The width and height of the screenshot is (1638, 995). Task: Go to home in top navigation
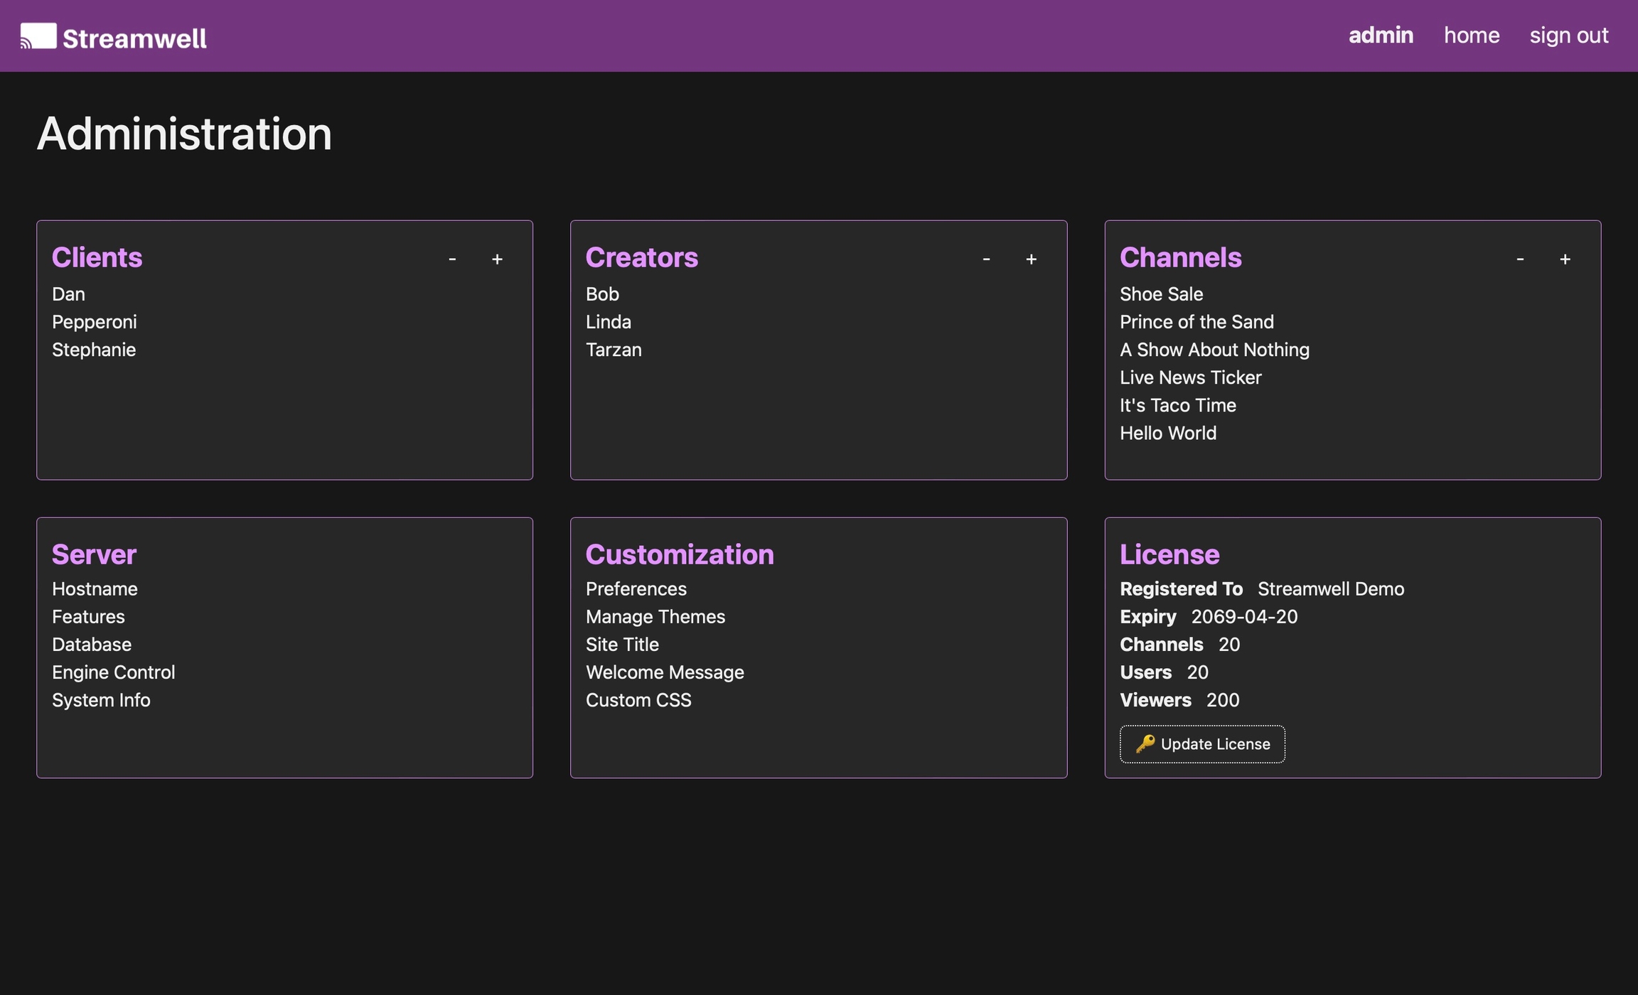(1472, 36)
